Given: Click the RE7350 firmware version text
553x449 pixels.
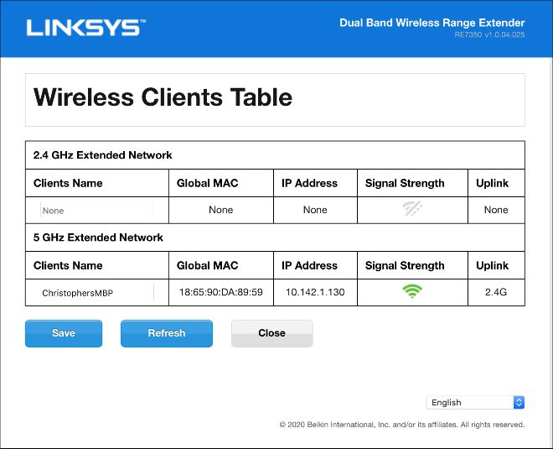Looking at the screenshot, I should [489, 34].
